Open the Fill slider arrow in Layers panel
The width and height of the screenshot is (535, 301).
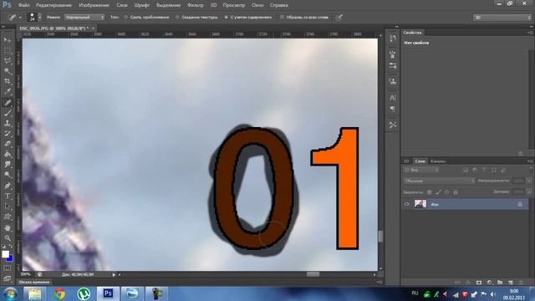click(529, 191)
